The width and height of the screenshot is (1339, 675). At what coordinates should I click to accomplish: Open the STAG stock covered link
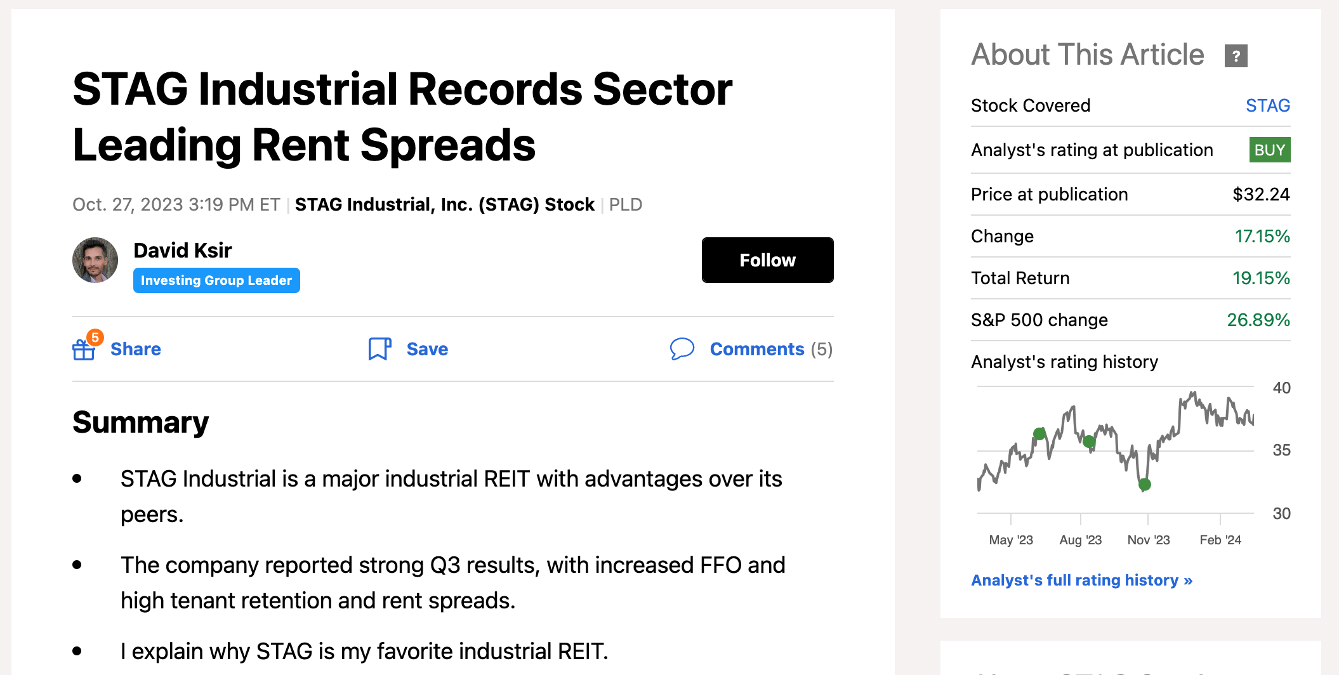[x=1267, y=105]
